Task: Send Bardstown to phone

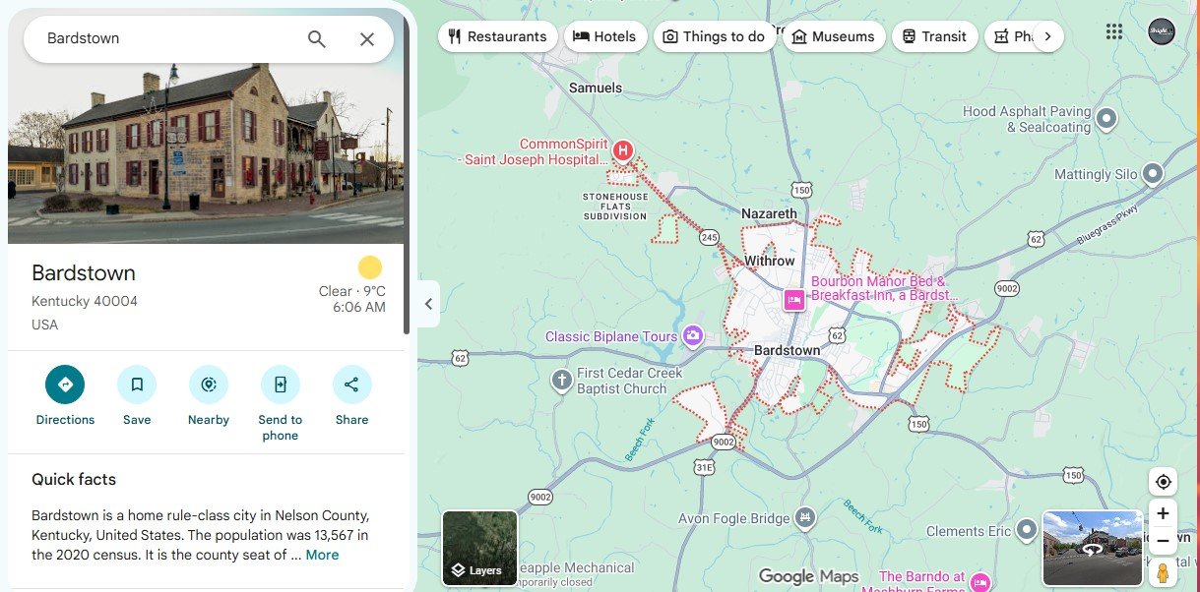Action: [x=280, y=403]
